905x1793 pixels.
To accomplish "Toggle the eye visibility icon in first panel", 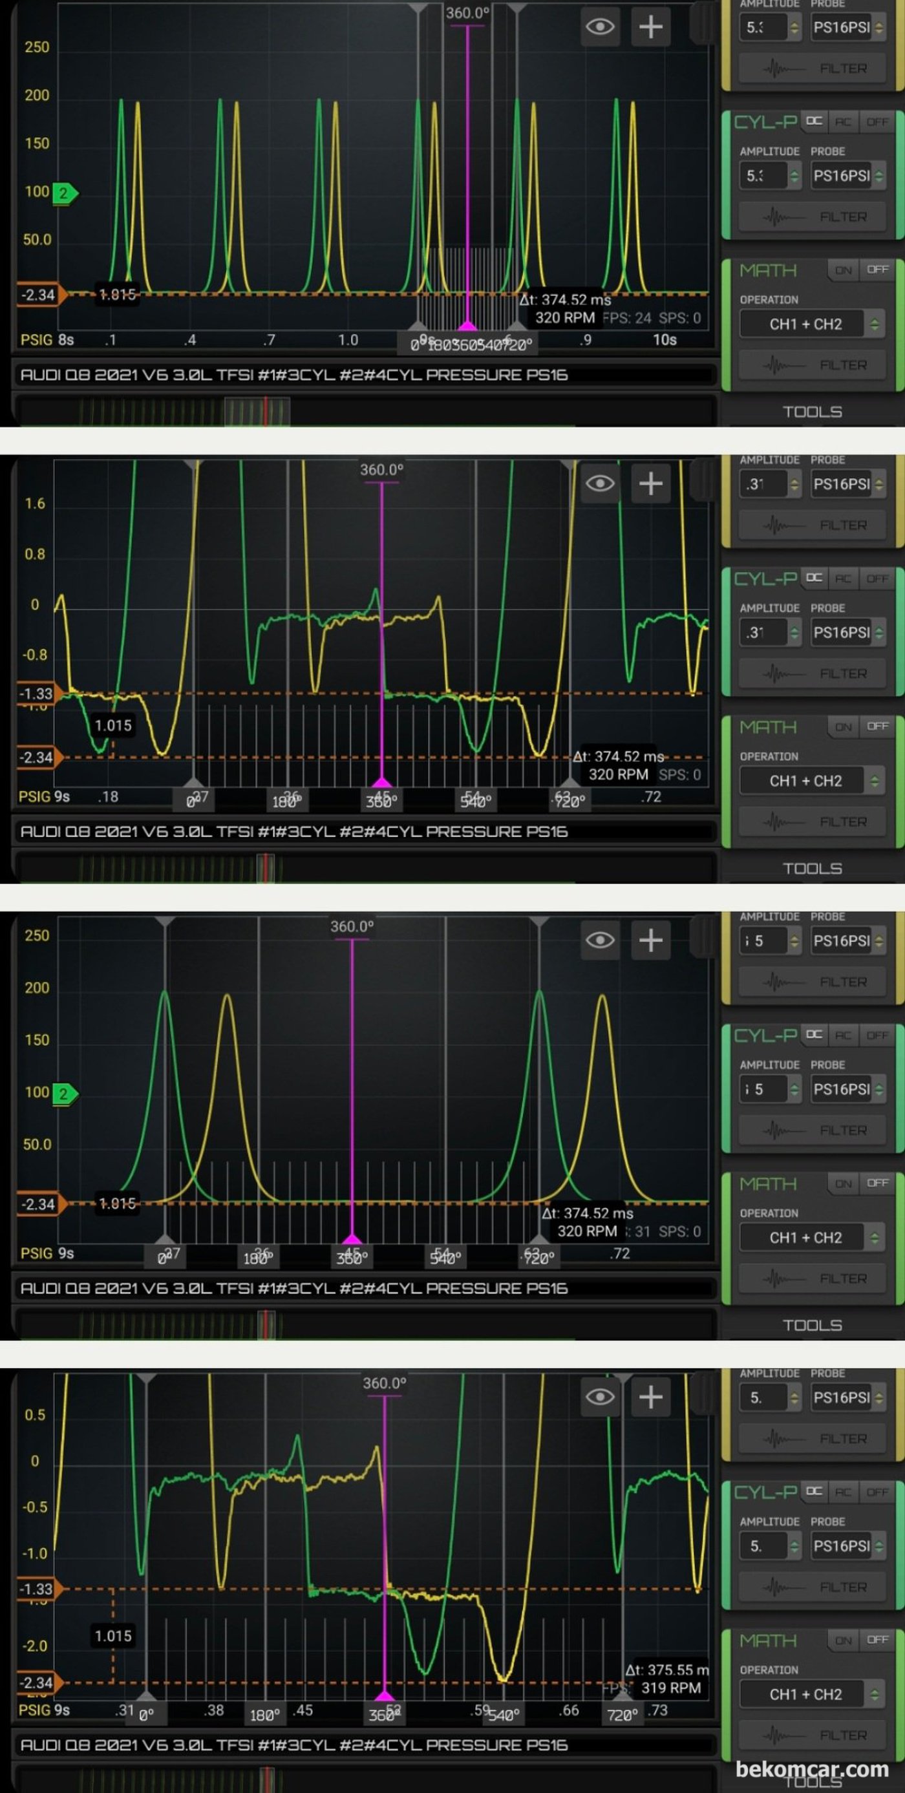I will tap(600, 27).
